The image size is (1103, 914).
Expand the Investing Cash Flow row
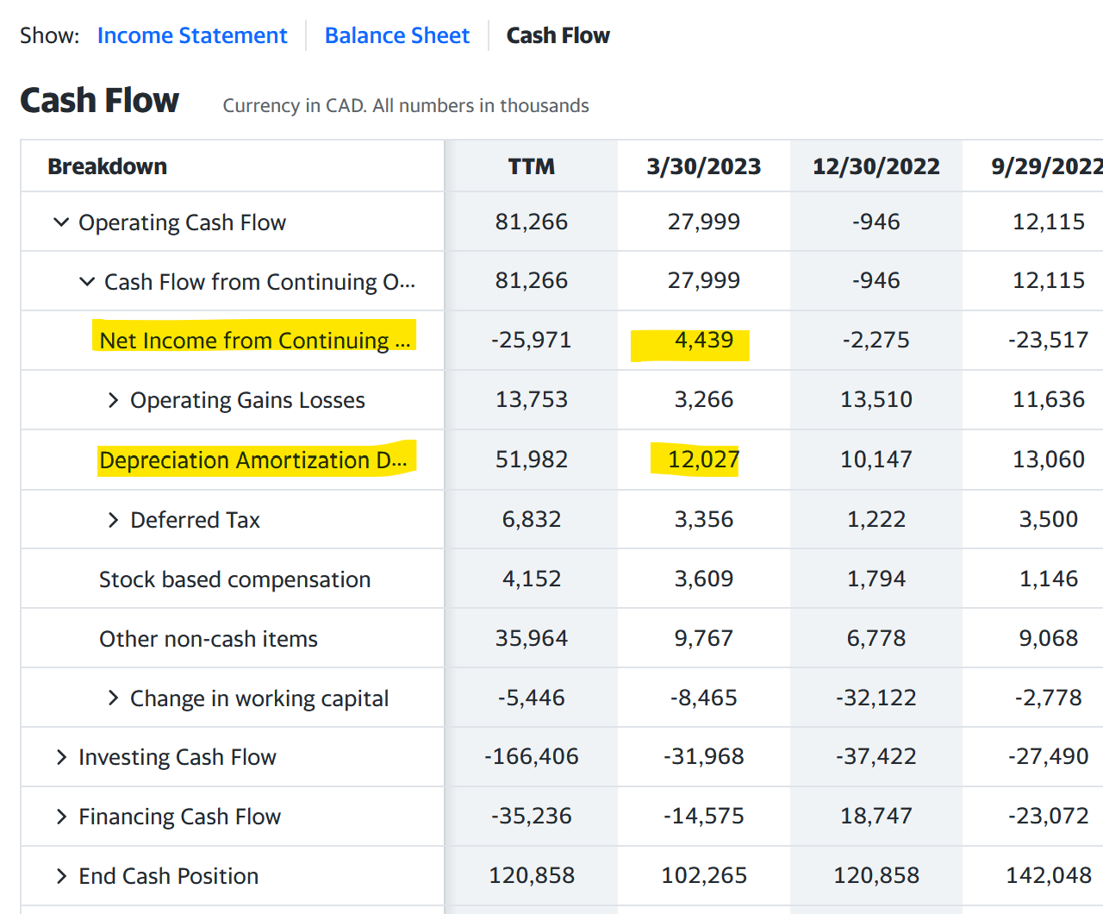tap(61, 757)
